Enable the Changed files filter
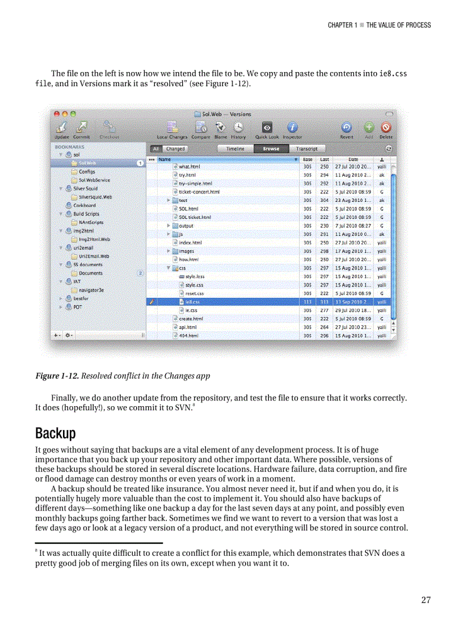Viewport: 463px width, 637px height. pos(175,149)
